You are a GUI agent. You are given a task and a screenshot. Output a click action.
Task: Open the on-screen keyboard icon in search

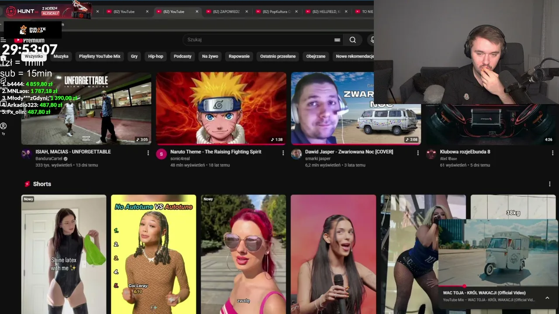point(337,40)
